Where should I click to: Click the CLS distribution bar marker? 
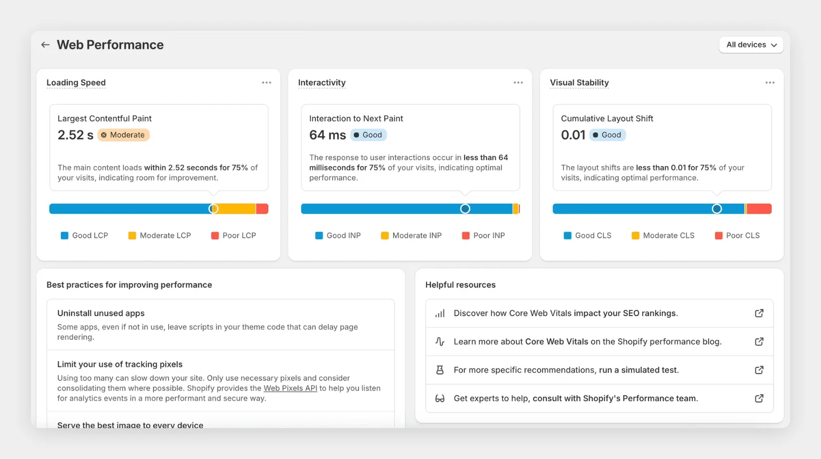[x=717, y=209]
